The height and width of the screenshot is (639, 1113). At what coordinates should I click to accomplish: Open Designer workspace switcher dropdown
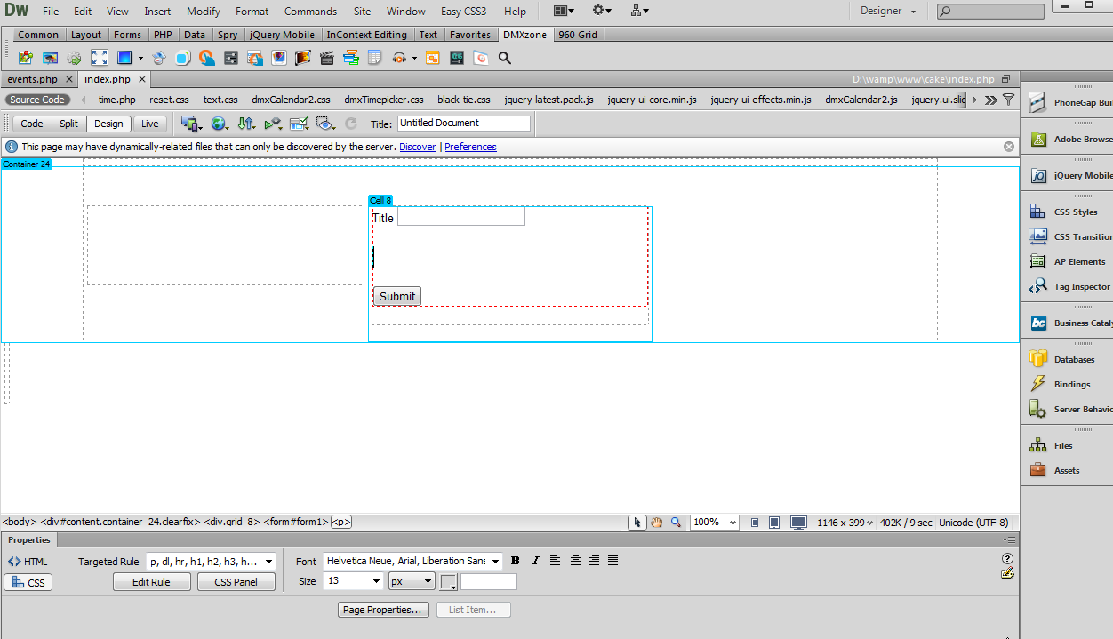tap(887, 11)
